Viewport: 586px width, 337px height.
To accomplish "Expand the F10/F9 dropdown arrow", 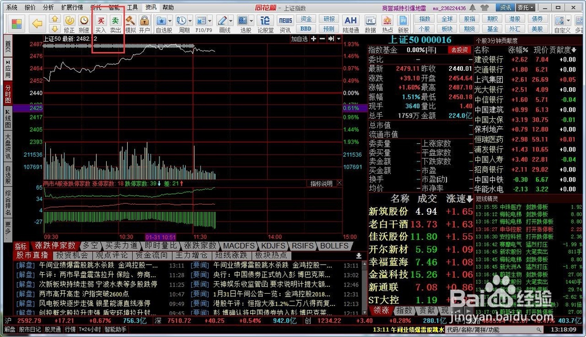I will point(210,21).
